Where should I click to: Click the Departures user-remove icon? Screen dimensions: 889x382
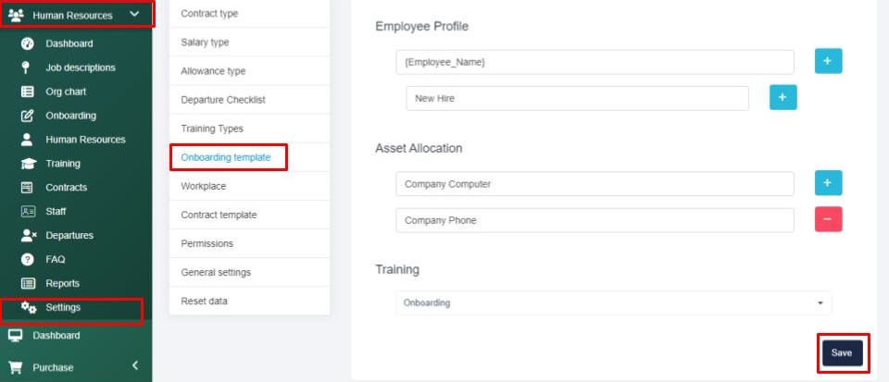(x=27, y=236)
